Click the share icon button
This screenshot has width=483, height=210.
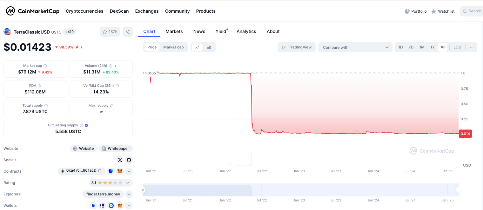coord(128,32)
